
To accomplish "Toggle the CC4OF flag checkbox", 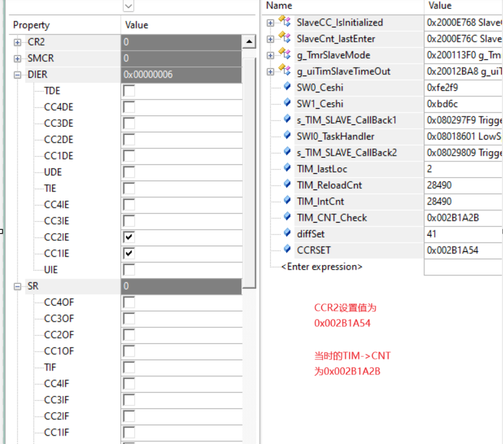I will [129, 303].
